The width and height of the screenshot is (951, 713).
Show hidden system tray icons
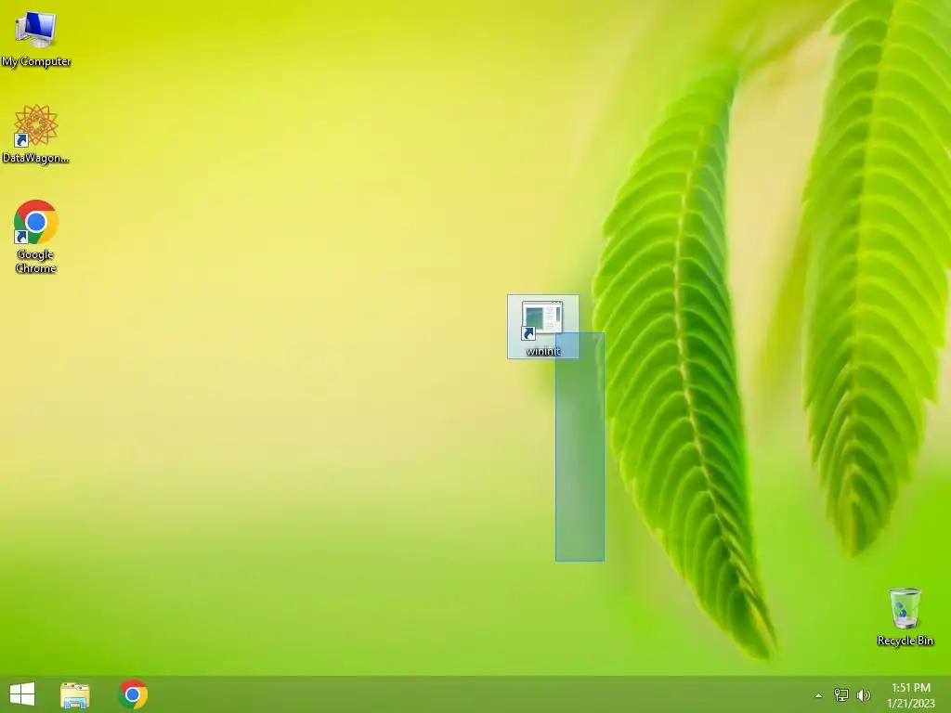[x=818, y=695]
